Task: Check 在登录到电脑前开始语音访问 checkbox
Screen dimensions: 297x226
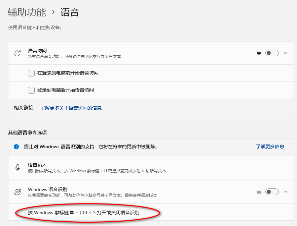Action: pyautogui.click(x=31, y=73)
